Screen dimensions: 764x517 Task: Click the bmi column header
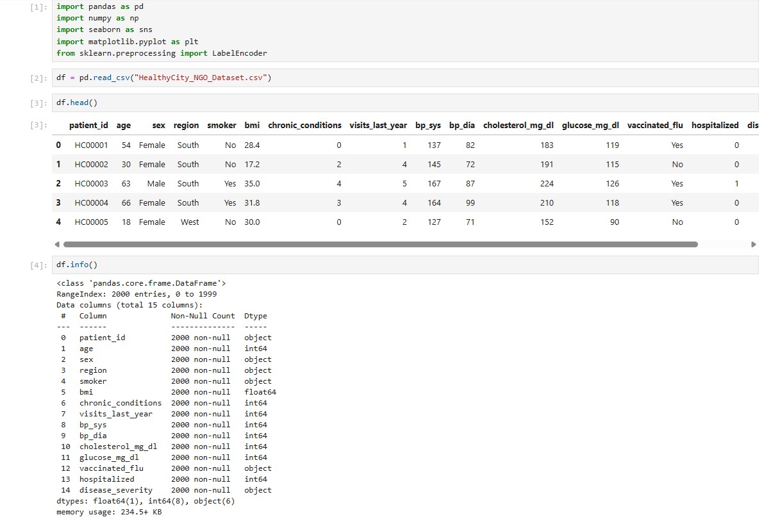pos(252,125)
